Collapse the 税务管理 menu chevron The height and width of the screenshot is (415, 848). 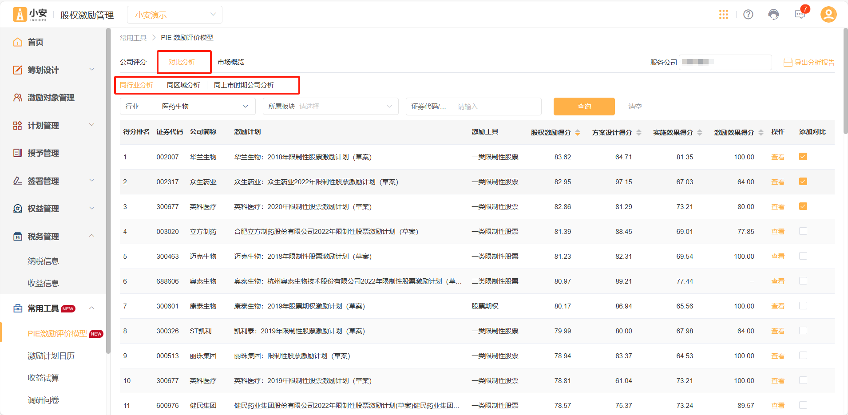pyautogui.click(x=92, y=236)
